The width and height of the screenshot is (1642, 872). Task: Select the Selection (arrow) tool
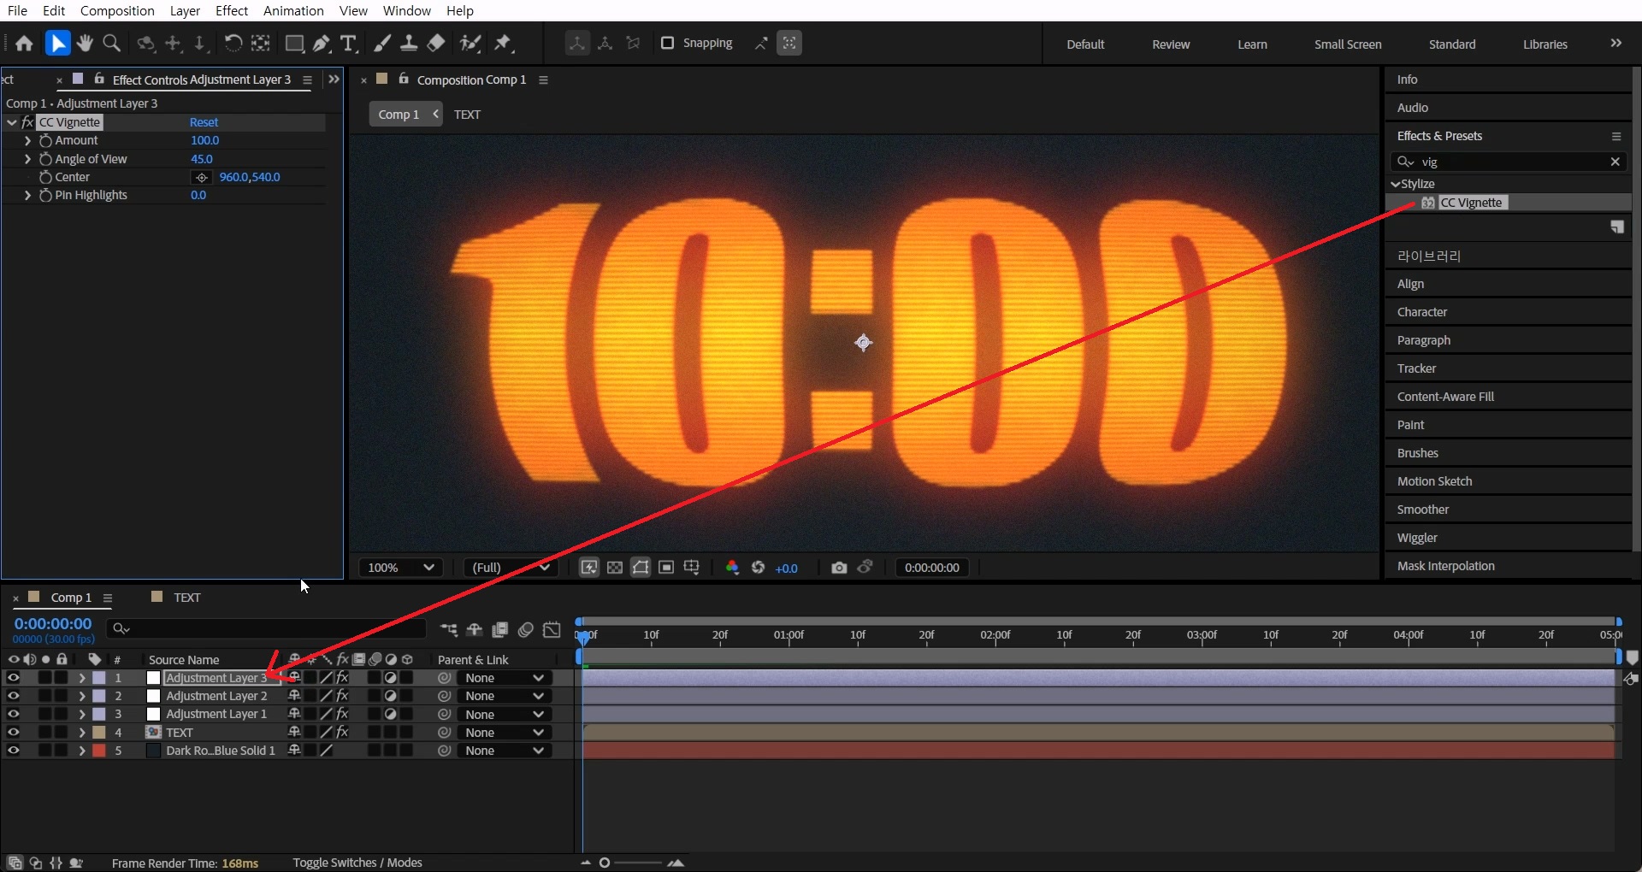pyautogui.click(x=57, y=44)
